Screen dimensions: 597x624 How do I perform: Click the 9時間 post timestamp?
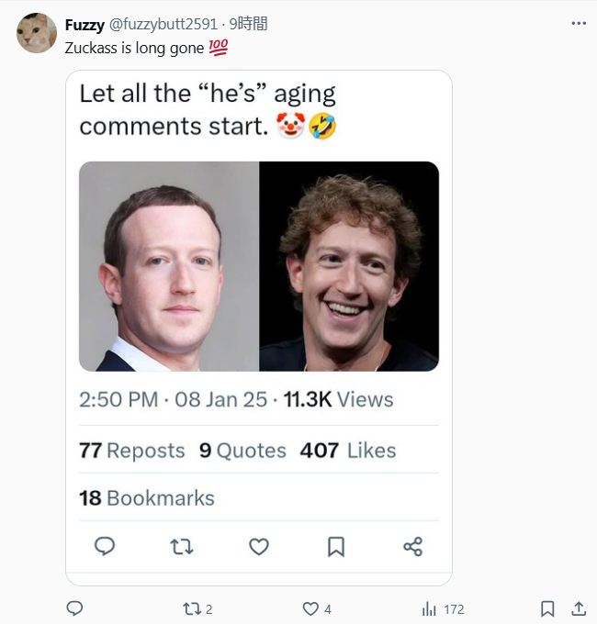[x=248, y=25]
